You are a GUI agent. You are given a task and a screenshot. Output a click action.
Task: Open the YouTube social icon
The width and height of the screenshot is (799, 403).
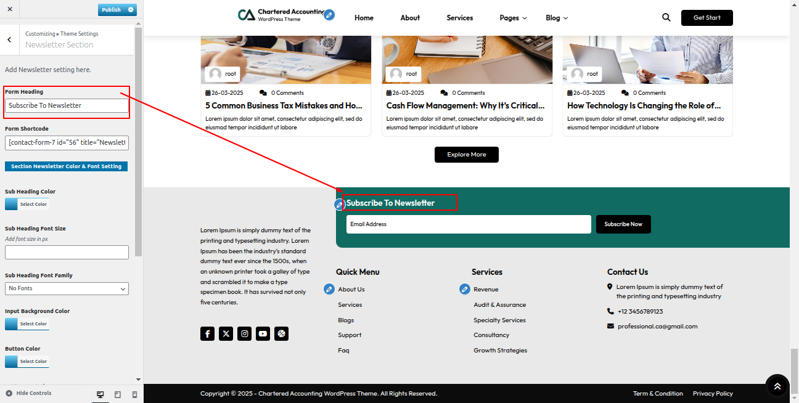[x=263, y=333]
